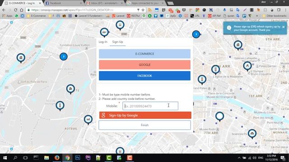The width and height of the screenshot is (289, 162).
Task: Select the Sign-Up tab
Action: tap(117, 42)
